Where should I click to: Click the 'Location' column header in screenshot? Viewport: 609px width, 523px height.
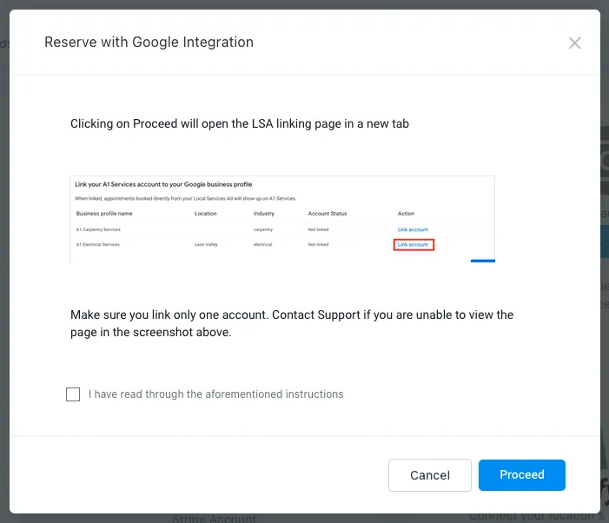[205, 214]
